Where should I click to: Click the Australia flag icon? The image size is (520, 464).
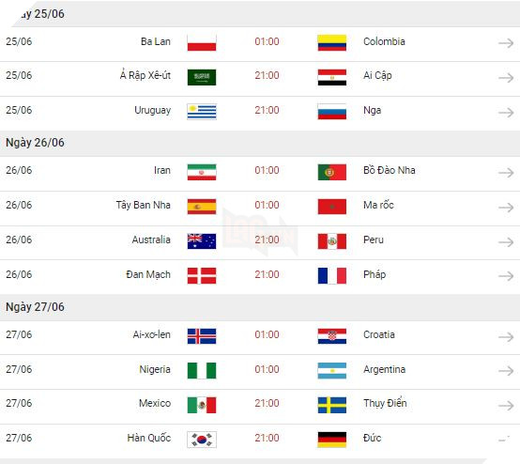(x=202, y=241)
